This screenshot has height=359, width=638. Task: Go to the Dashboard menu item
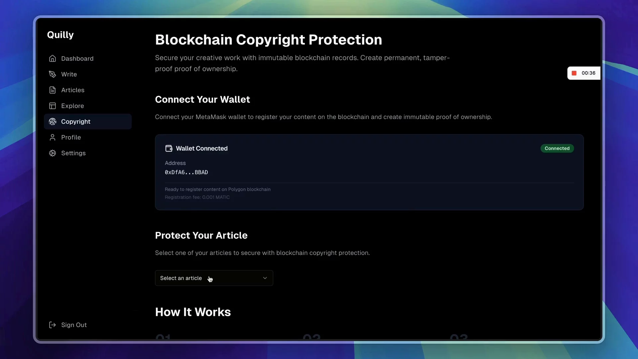tap(77, 59)
